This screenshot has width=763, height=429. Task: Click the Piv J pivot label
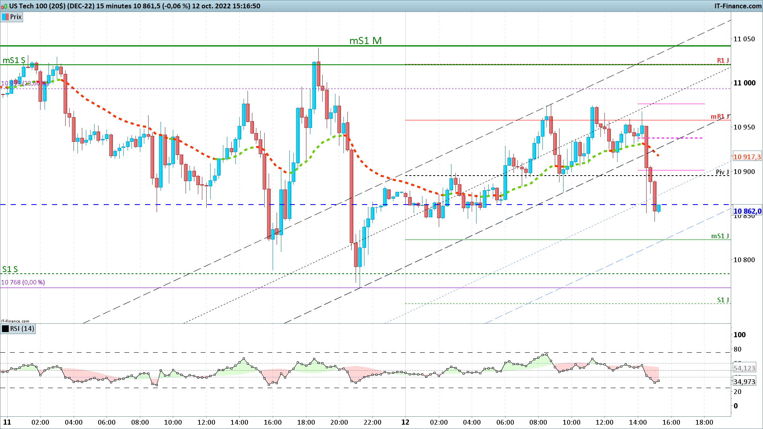tap(722, 172)
